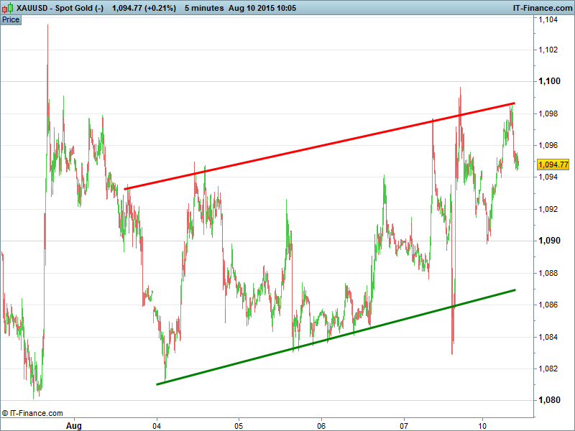
Task: Open the 5 minutes timeframe selector
Action: [x=204, y=7]
